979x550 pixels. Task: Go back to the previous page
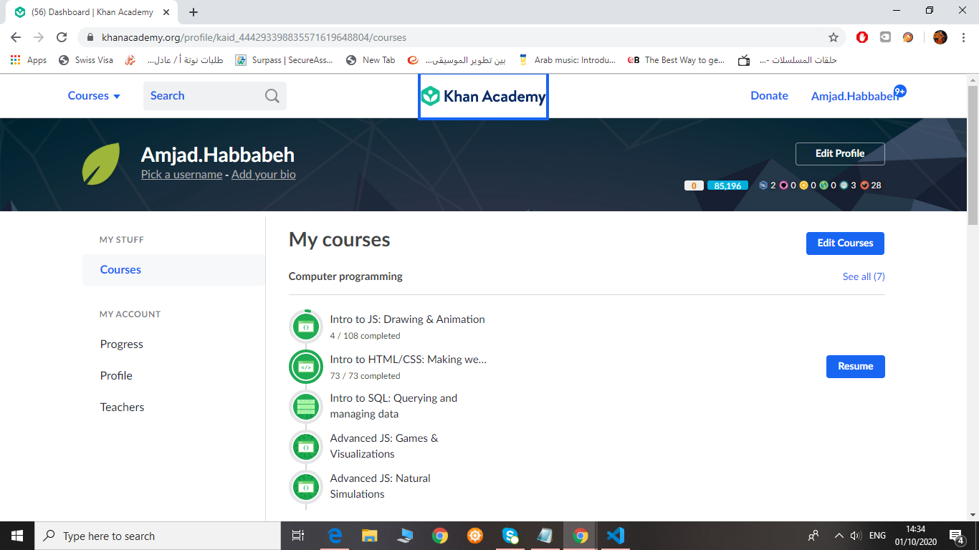(16, 37)
